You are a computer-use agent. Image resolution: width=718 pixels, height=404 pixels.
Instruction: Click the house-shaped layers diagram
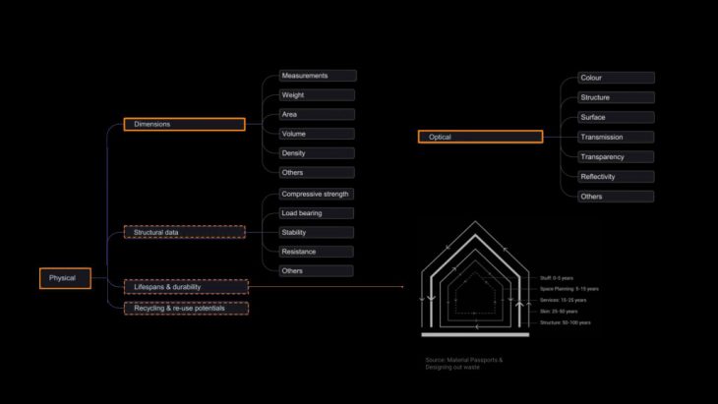pyautogui.click(x=475, y=280)
